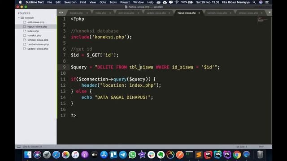Open Evernote elephant icon in dock
Image resolution: width=287 pixels, height=161 pixels.
click(x=161, y=155)
